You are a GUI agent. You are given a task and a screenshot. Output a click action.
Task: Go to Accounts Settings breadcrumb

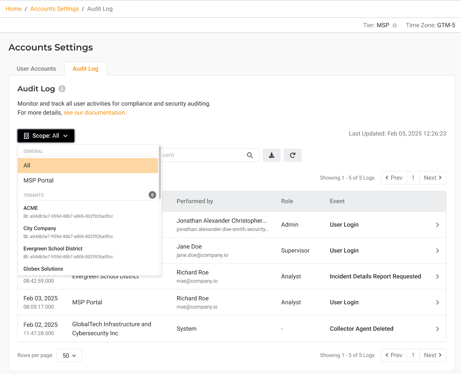point(54,9)
